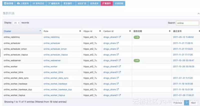Image resolution: width=200 pixels, height=106 pixels.
Task: Open online_worker_data_sync role link
Action: click(56, 78)
